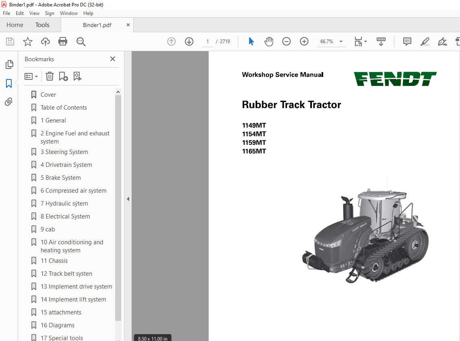
Task: Open the Edit menu
Action: [20, 13]
